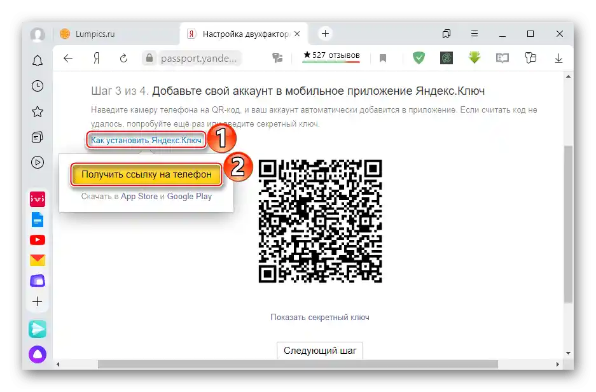Click Получить ссылку на телефон button
Viewport: 596px width, 392px height.
[x=147, y=173]
